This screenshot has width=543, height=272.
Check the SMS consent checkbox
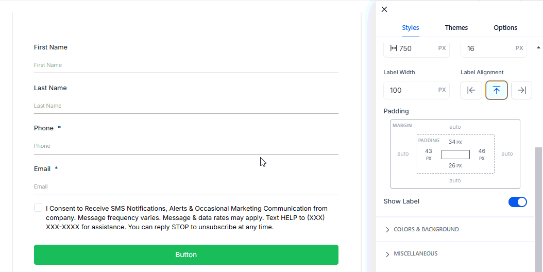coord(38,208)
